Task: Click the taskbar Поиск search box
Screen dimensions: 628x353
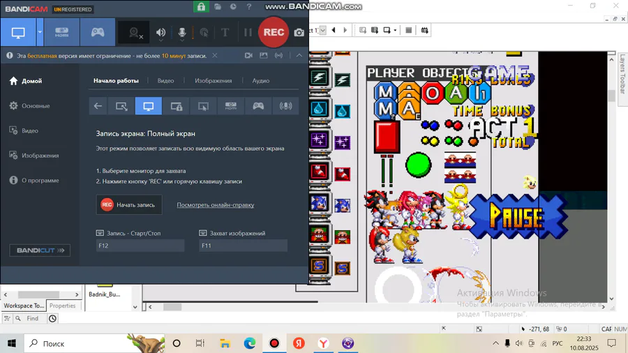Action: tap(94, 343)
